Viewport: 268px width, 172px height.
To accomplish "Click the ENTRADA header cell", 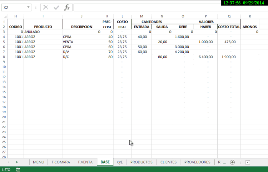I will pos(142,27).
